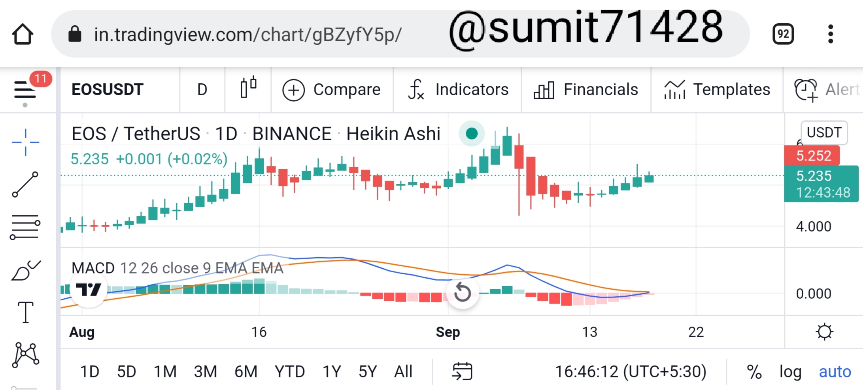Click the green market status dot

click(x=472, y=134)
